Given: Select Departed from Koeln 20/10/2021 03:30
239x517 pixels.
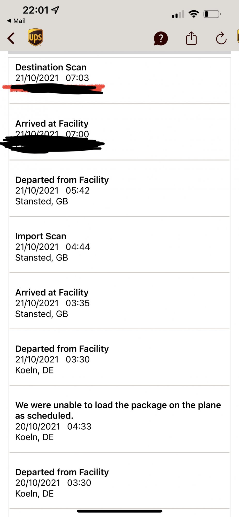Looking at the screenshot, I should (x=119, y=481).
